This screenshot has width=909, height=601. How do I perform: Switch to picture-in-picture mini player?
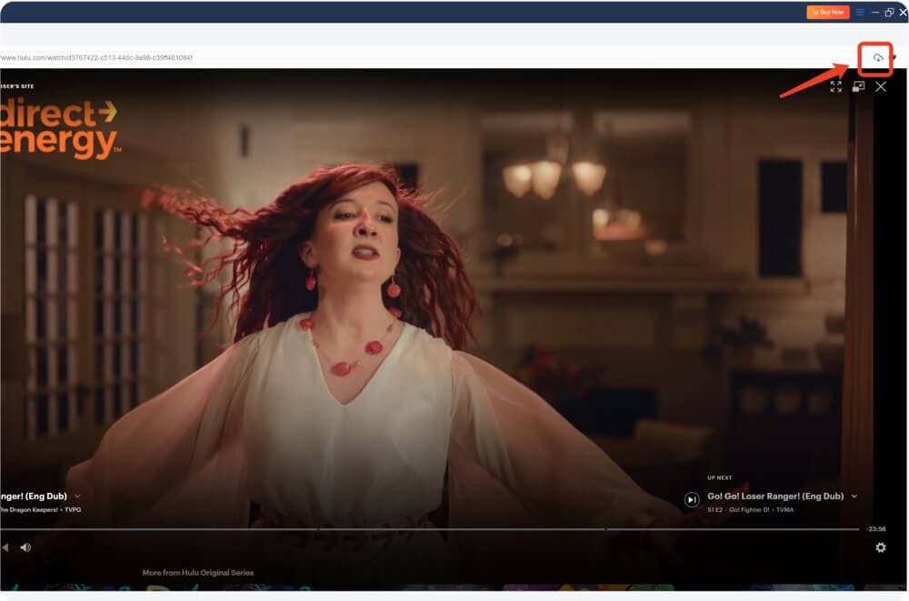pyautogui.click(x=859, y=86)
